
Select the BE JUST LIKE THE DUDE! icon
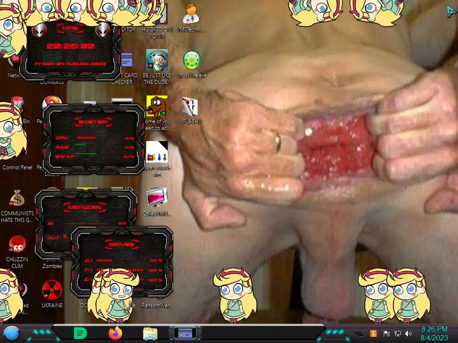pyautogui.click(x=157, y=67)
